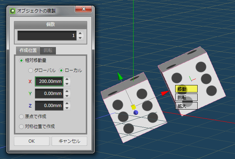Decrease the 個数 count with down arrow

tap(80, 38)
